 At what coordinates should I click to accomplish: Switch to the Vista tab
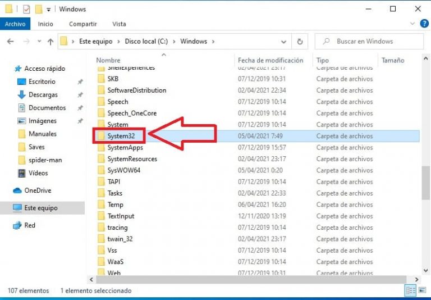click(119, 24)
